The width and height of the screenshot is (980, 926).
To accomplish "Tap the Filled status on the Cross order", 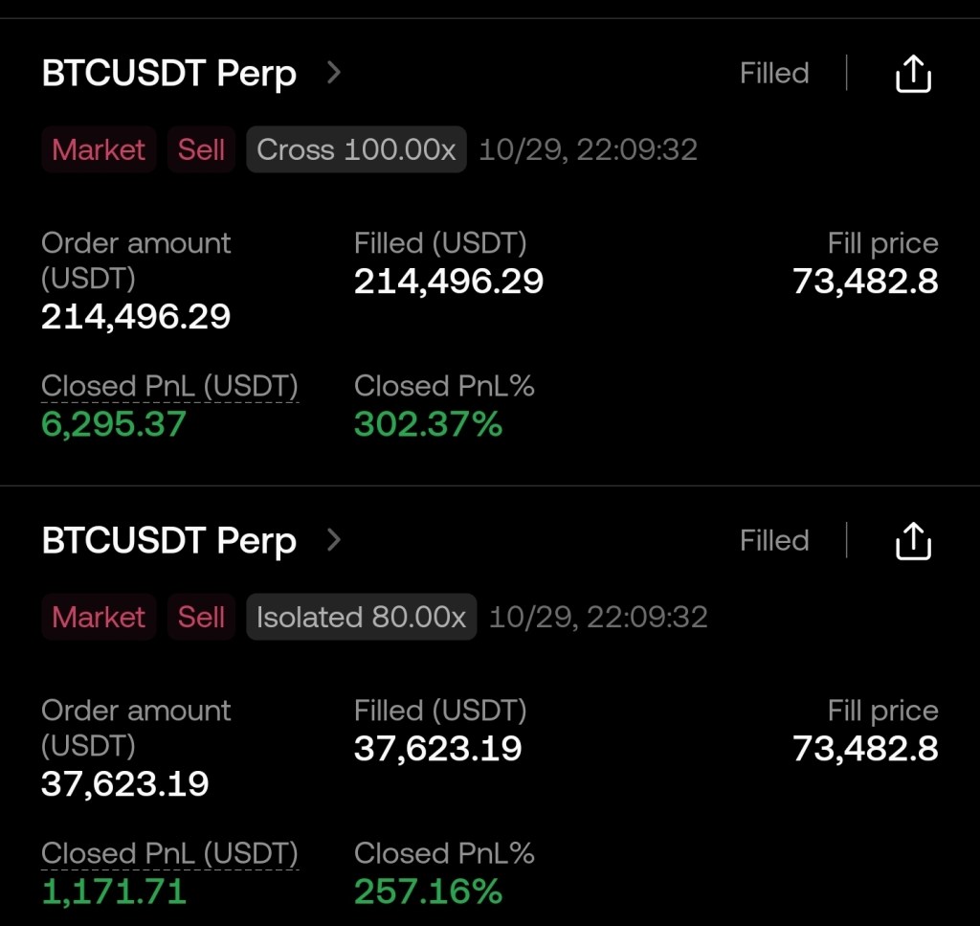I will 774,74.
